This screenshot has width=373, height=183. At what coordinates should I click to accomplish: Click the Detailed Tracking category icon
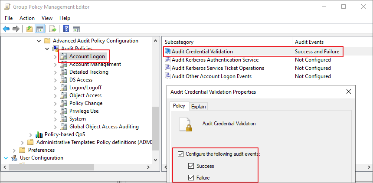click(63, 72)
